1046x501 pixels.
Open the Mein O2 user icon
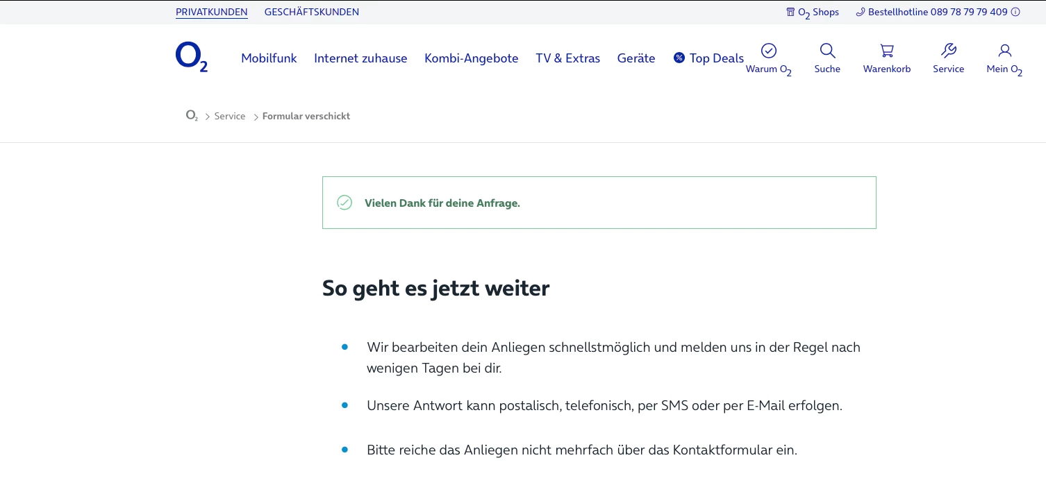[x=1004, y=51]
